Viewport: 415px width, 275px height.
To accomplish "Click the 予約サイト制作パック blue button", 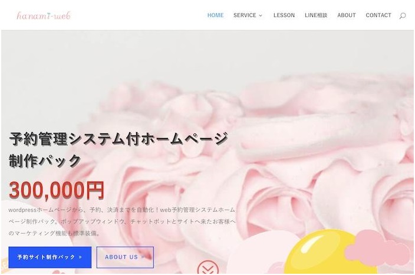I will click(50, 257).
